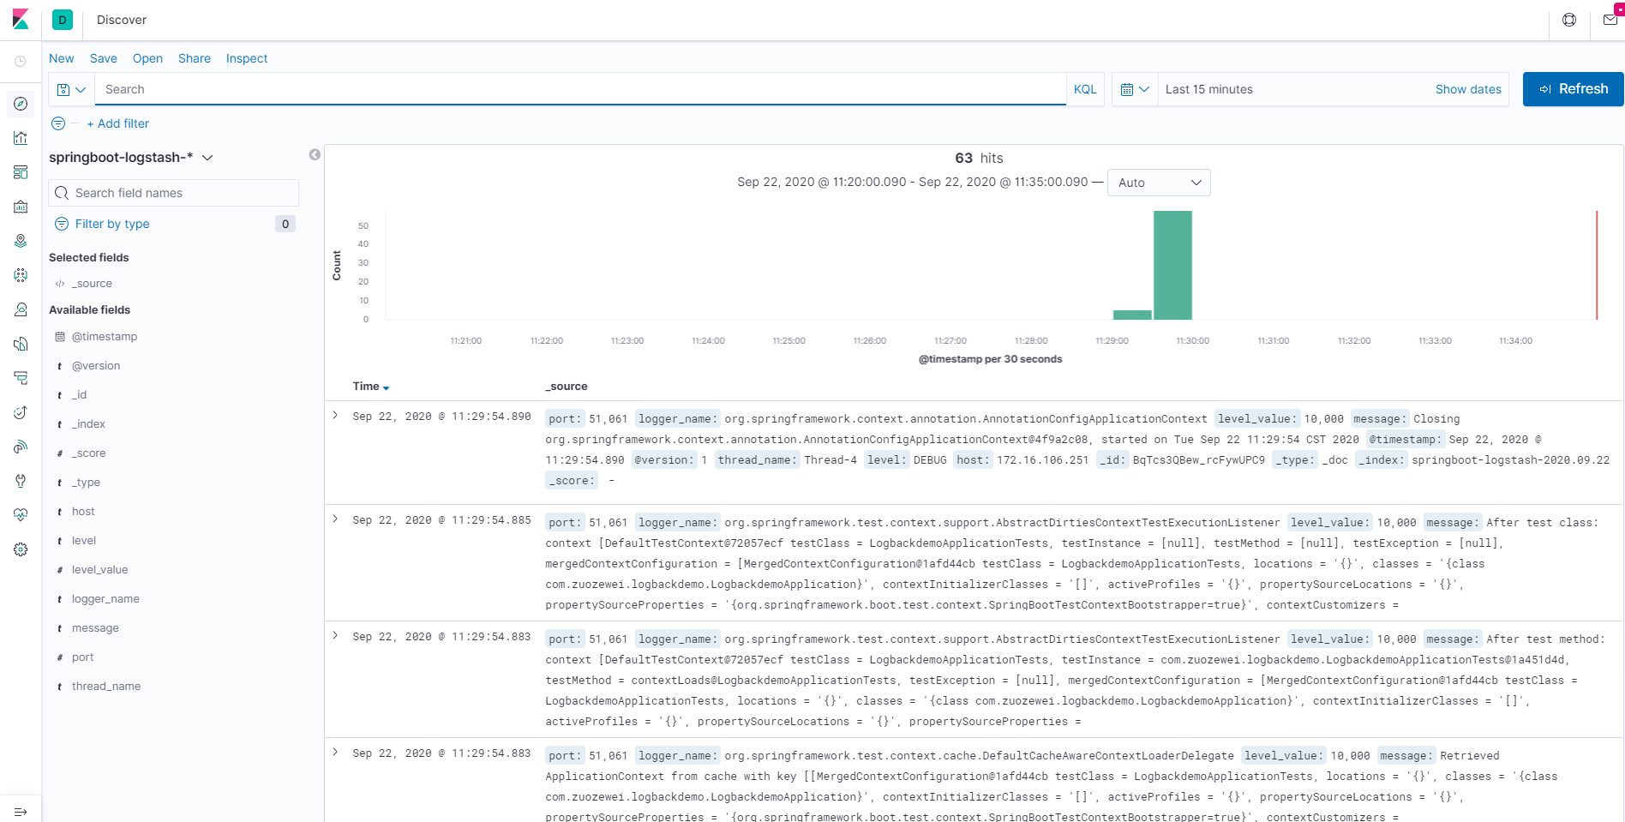Open the newsfeed mail icon
The height and width of the screenshot is (822, 1625).
point(1610,20)
